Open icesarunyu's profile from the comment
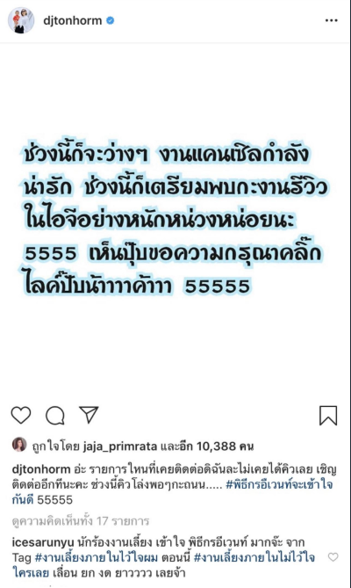Screen dimensions: 351x588 [x=43, y=542]
